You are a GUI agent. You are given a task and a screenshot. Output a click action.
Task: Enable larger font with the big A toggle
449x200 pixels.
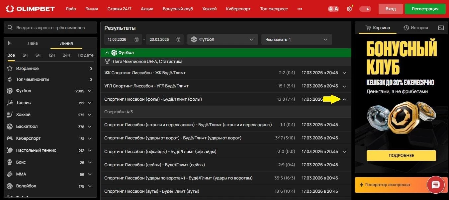tap(336, 9)
